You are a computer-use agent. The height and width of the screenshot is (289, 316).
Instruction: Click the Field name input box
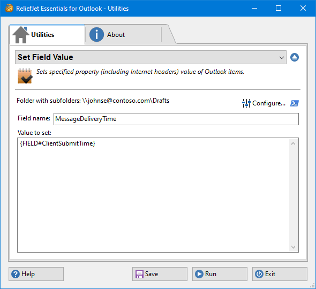[x=176, y=119]
